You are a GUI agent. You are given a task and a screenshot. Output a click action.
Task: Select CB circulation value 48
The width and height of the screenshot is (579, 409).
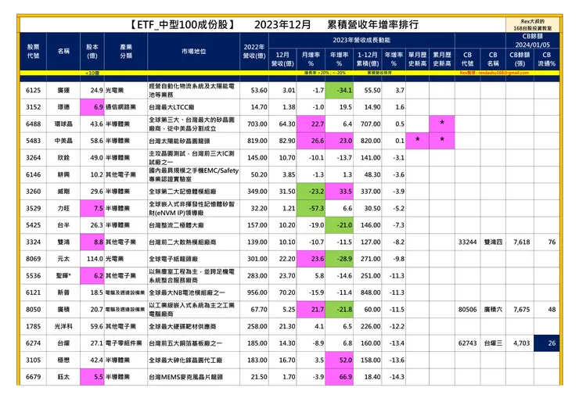coord(552,310)
